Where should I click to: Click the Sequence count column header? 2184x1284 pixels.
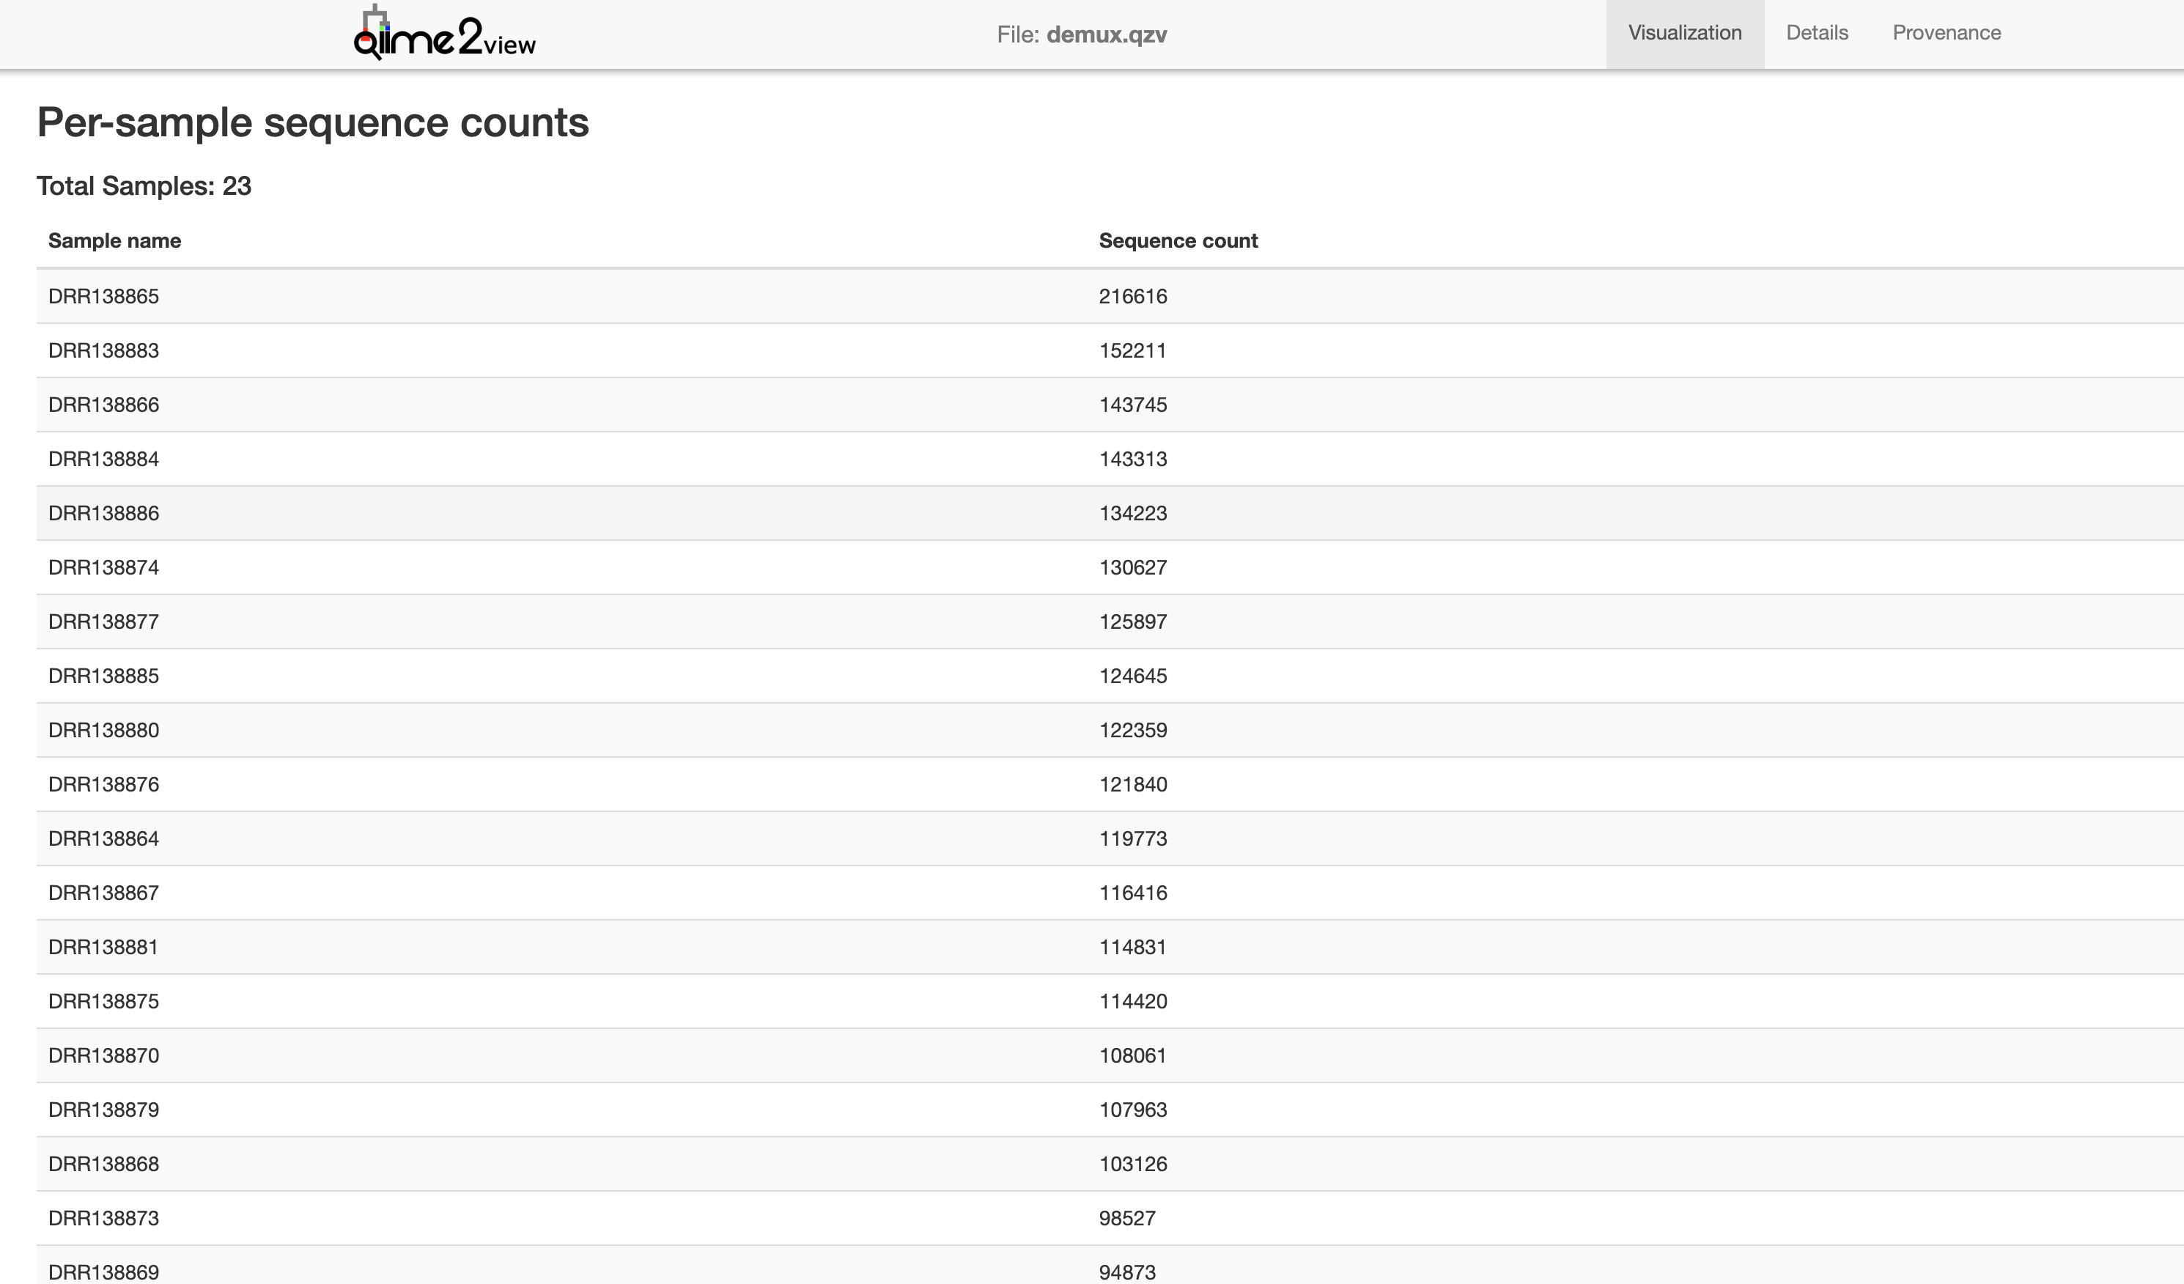[x=1178, y=241]
